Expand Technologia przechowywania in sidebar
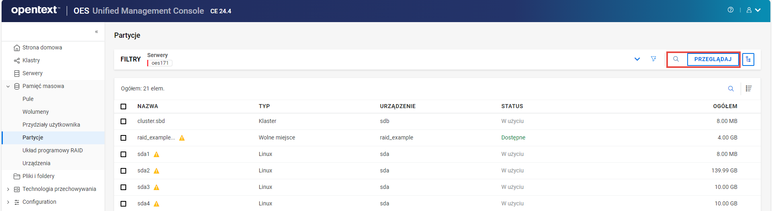 pos(8,189)
